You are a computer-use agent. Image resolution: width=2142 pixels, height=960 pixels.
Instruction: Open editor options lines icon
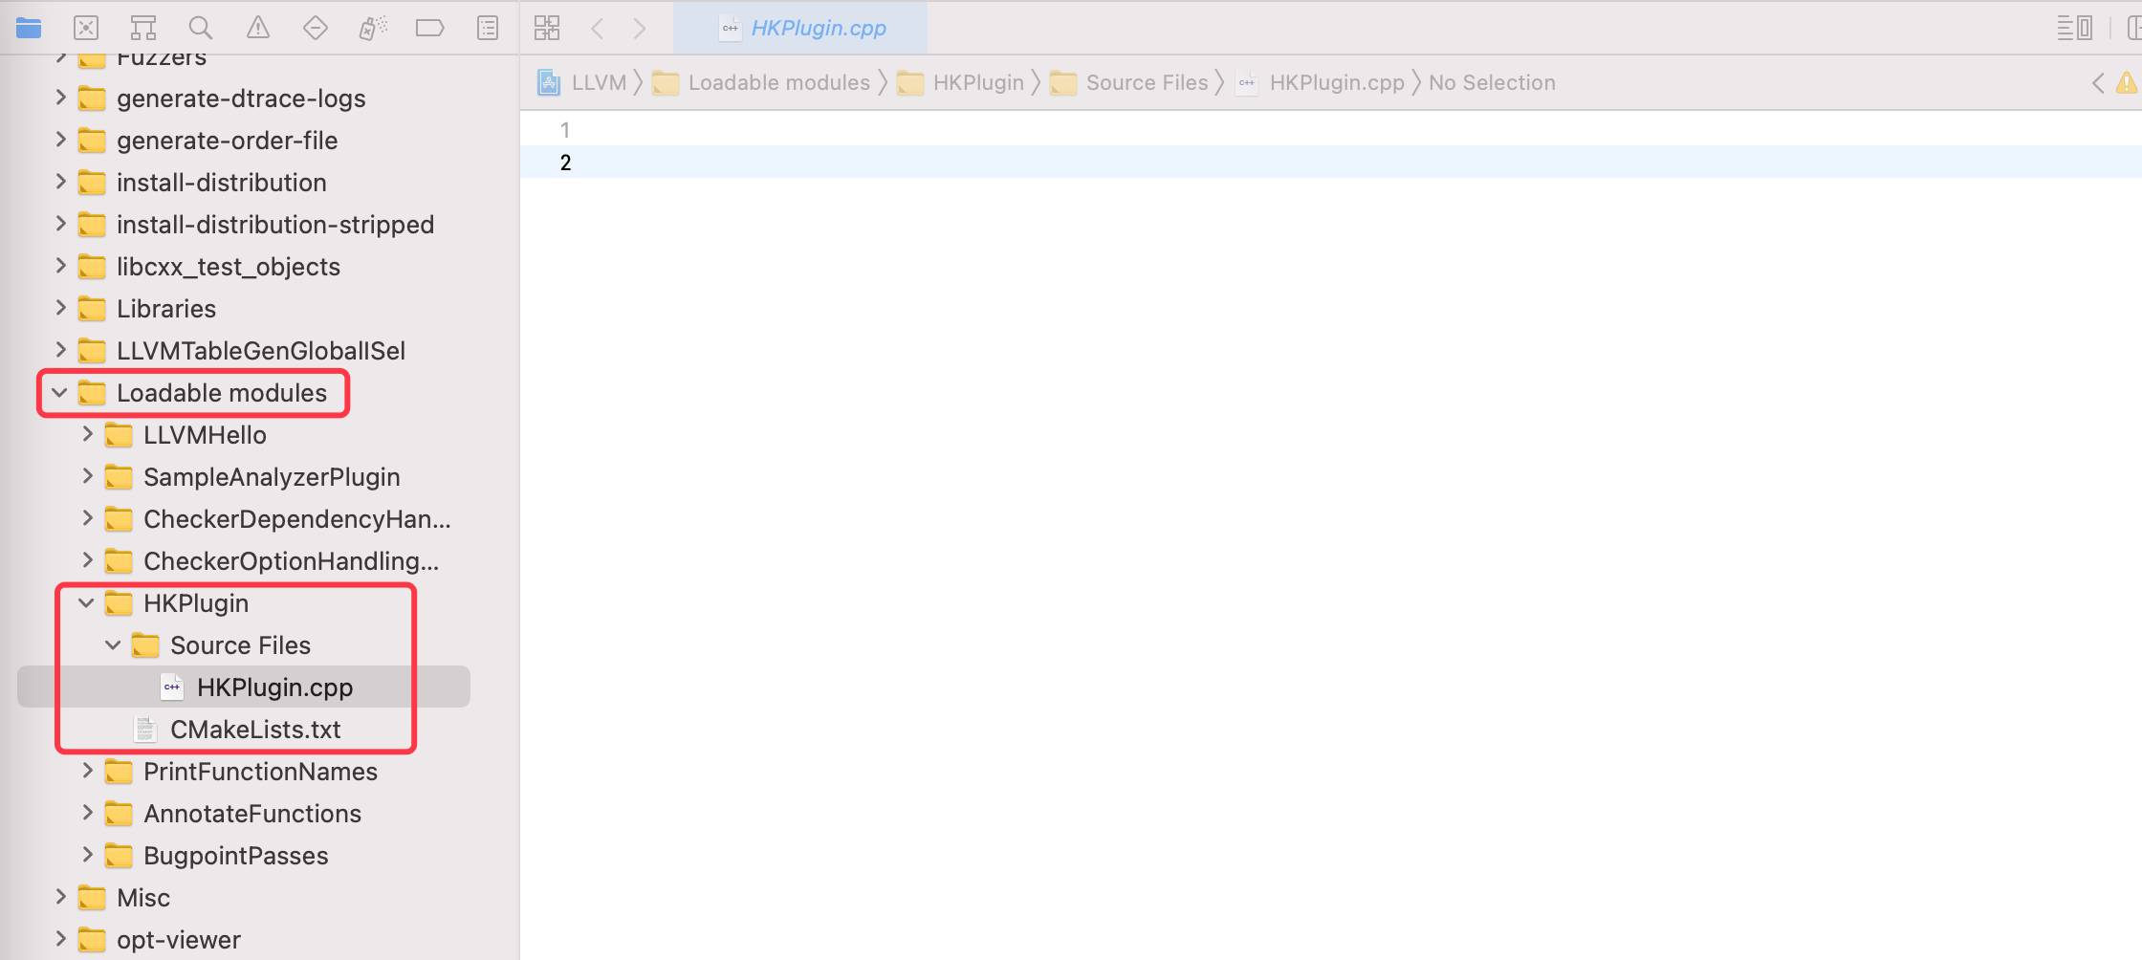click(x=2075, y=28)
